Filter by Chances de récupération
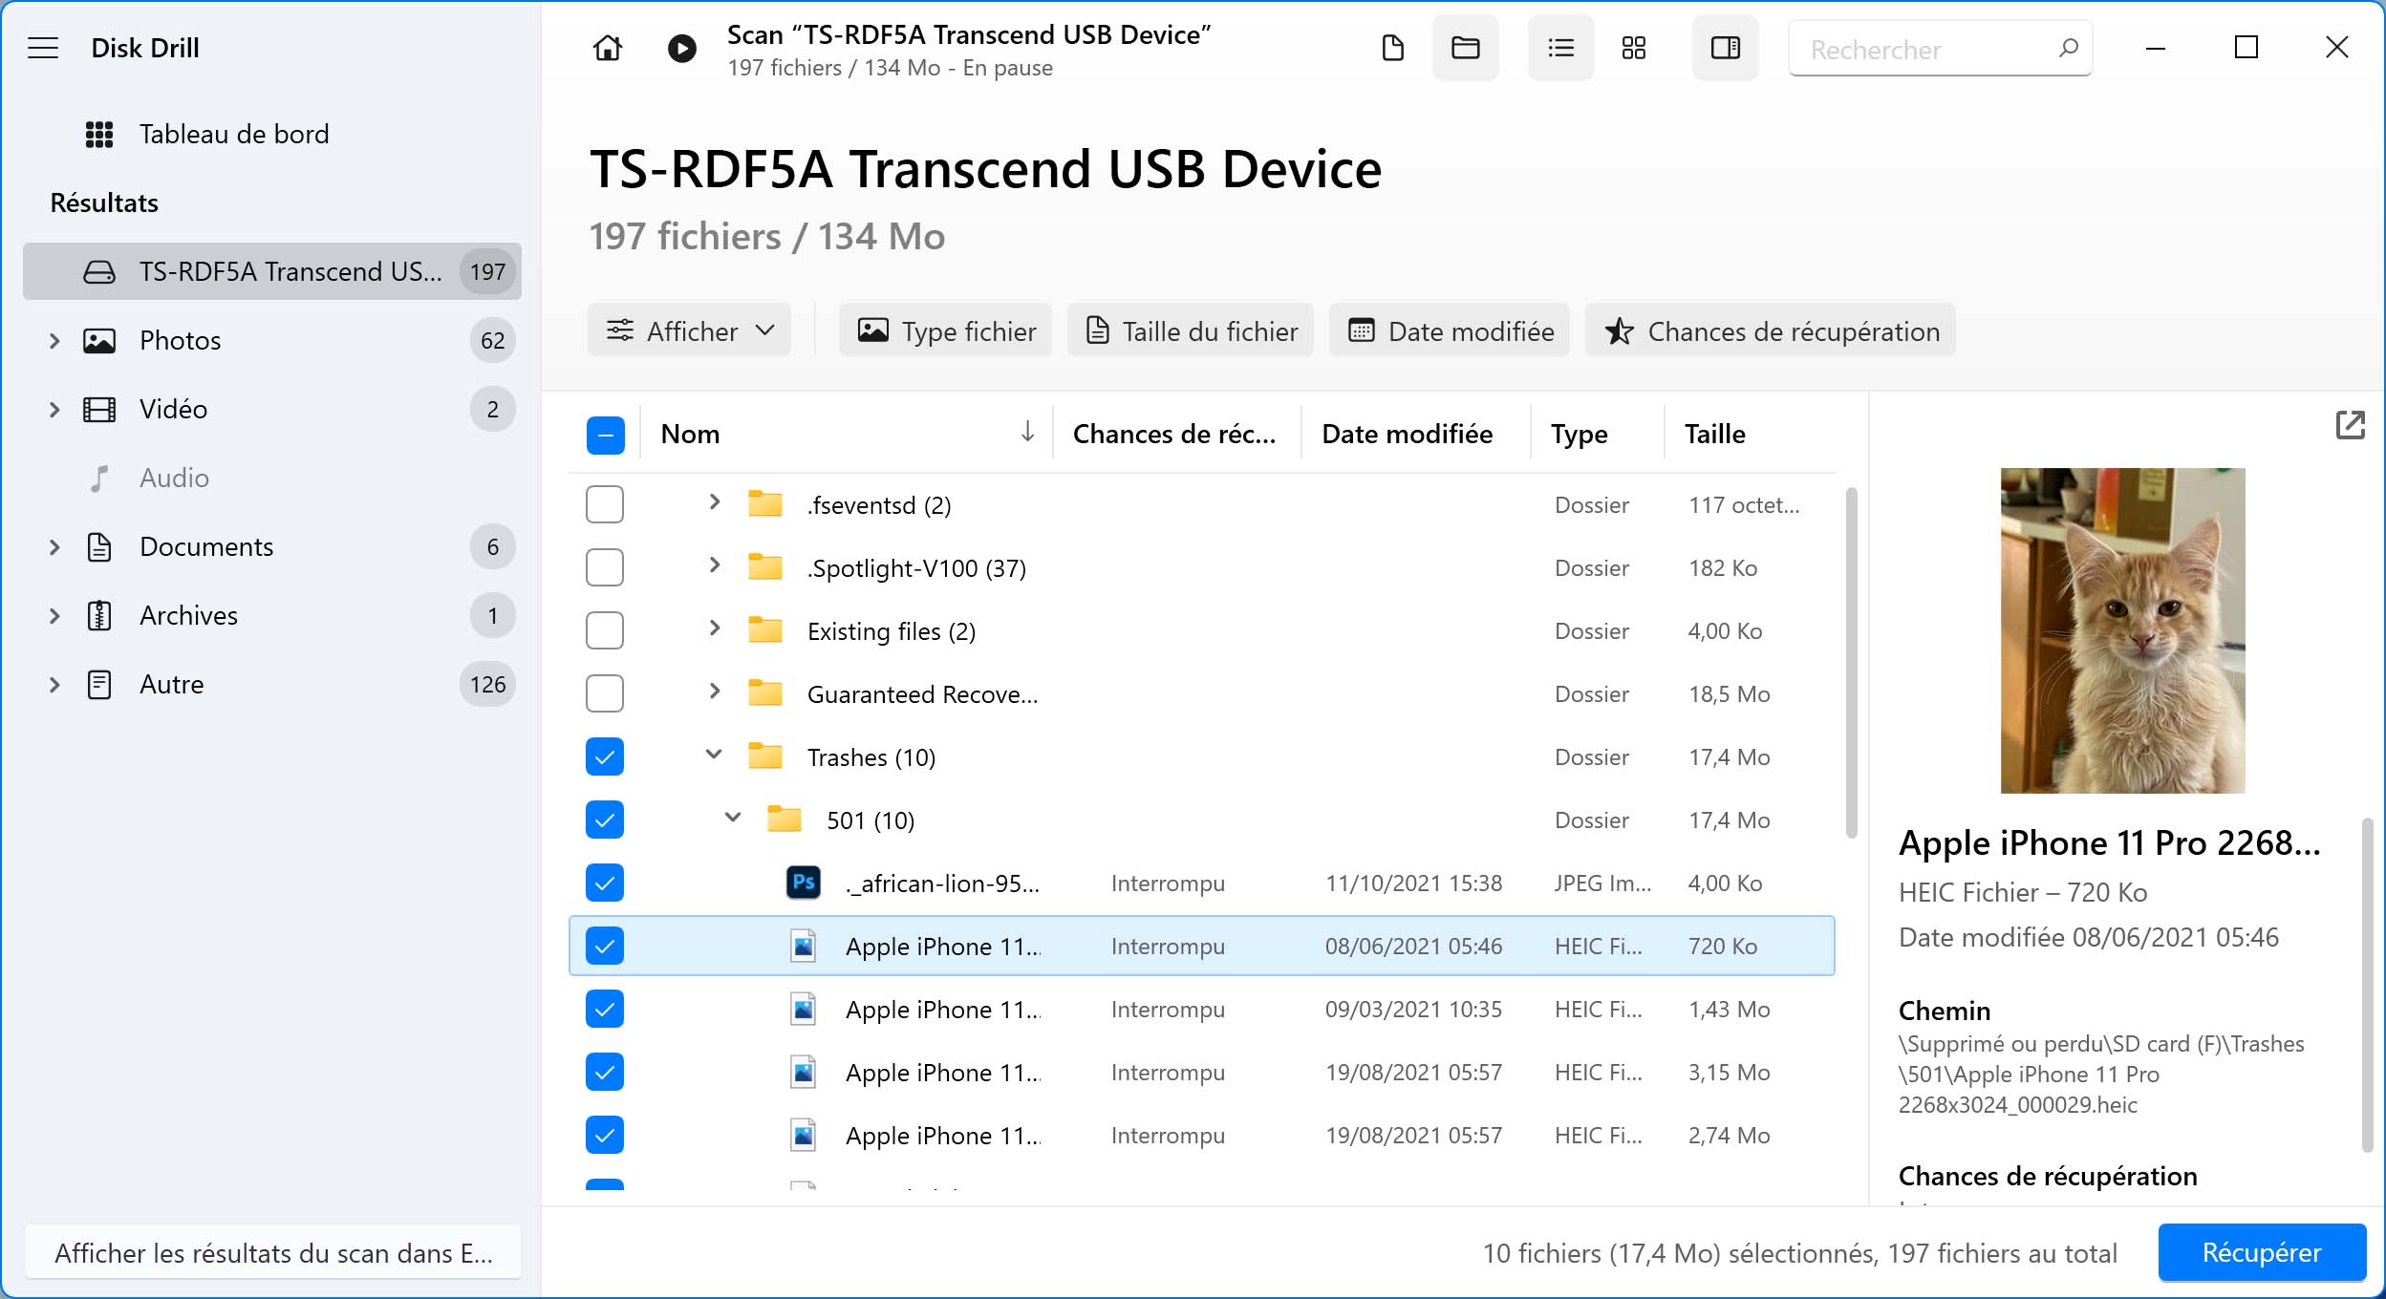 pos(1770,330)
